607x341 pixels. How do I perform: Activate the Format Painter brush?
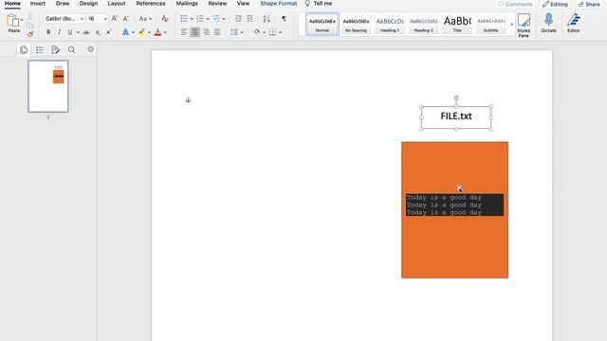coord(30,34)
